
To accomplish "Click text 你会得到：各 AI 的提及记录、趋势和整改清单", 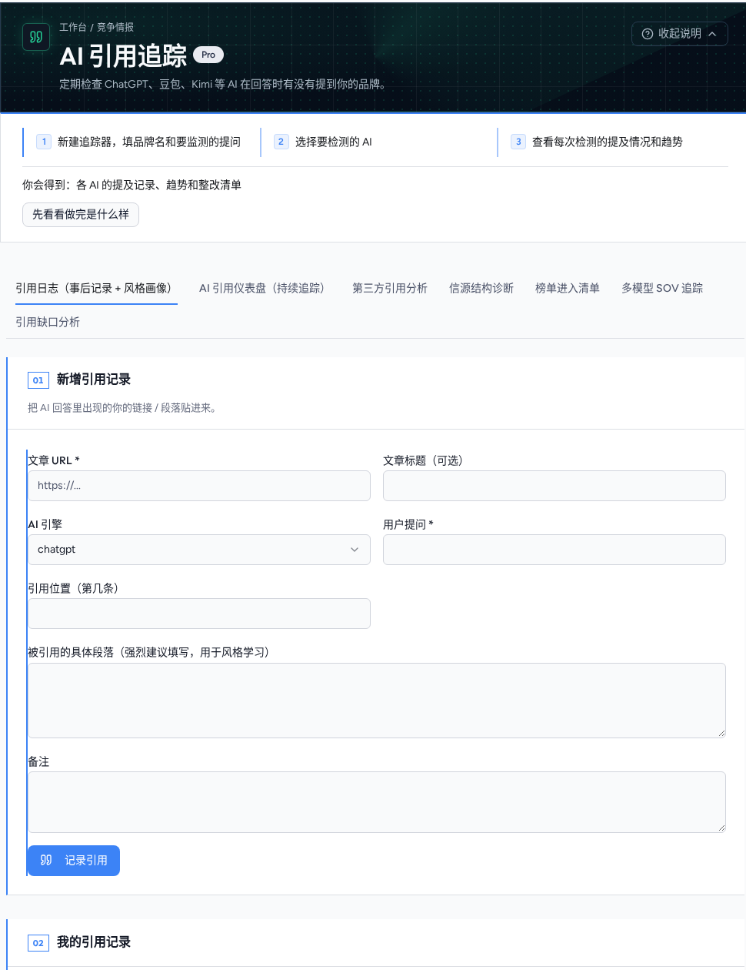I will click(132, 185).
